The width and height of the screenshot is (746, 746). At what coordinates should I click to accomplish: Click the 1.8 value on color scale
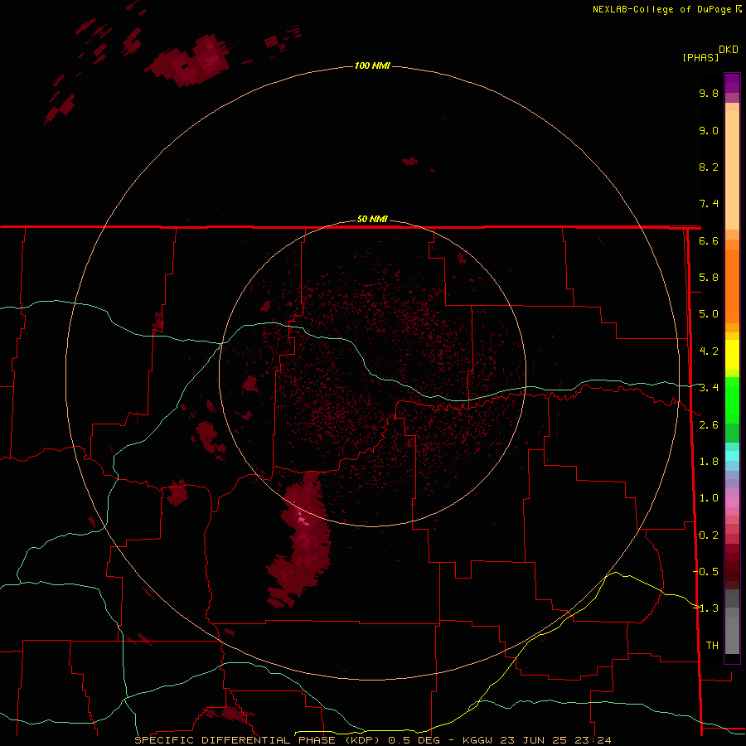pos(709,462)
